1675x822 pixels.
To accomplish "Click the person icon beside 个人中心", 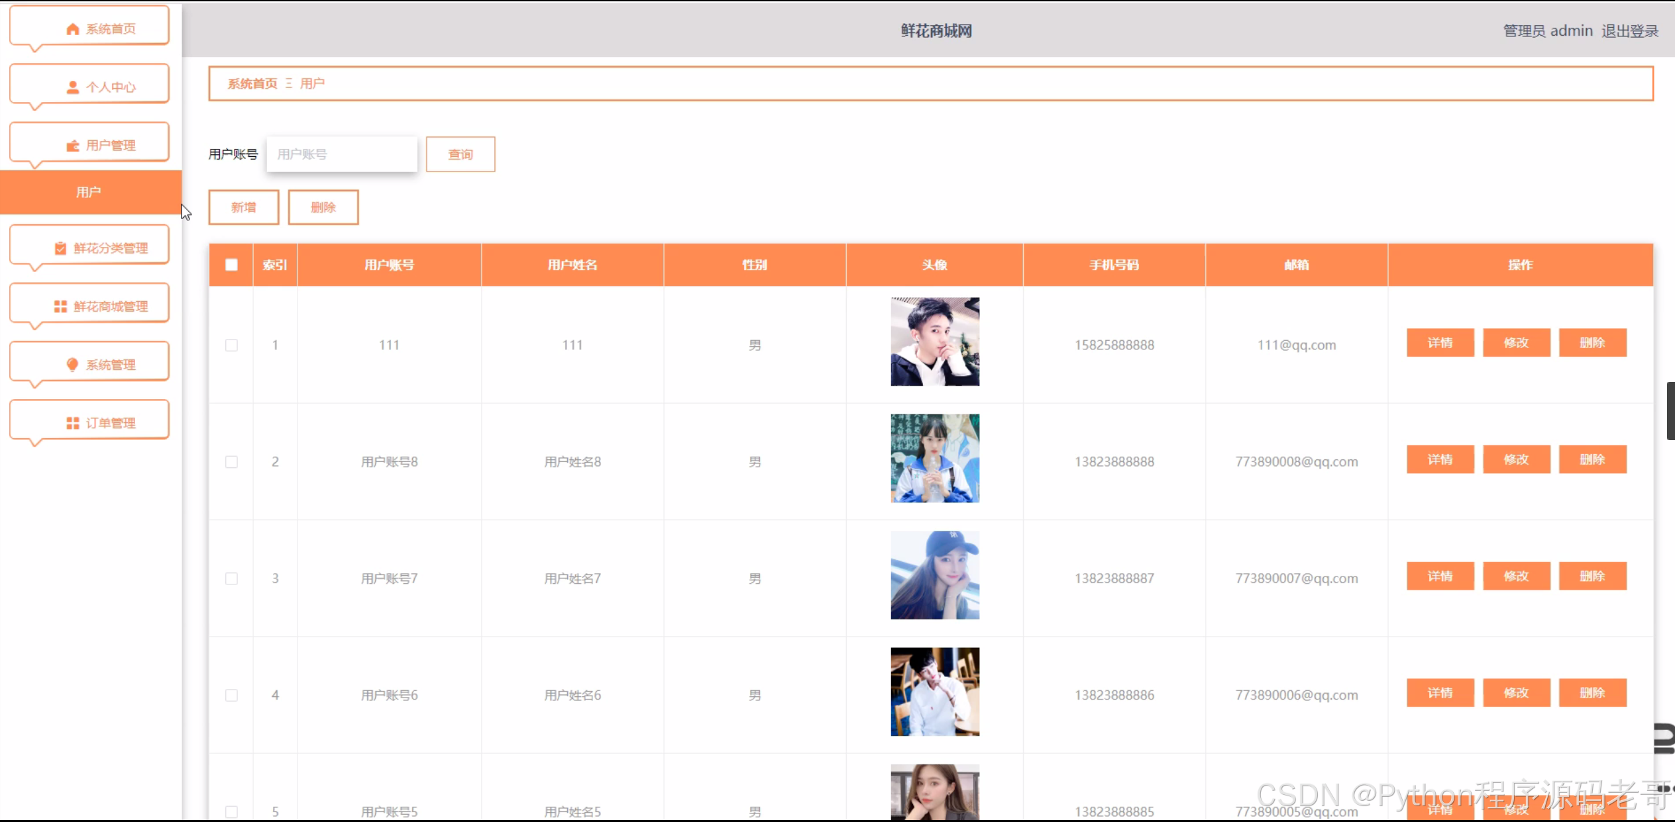I will pos(73,87).
